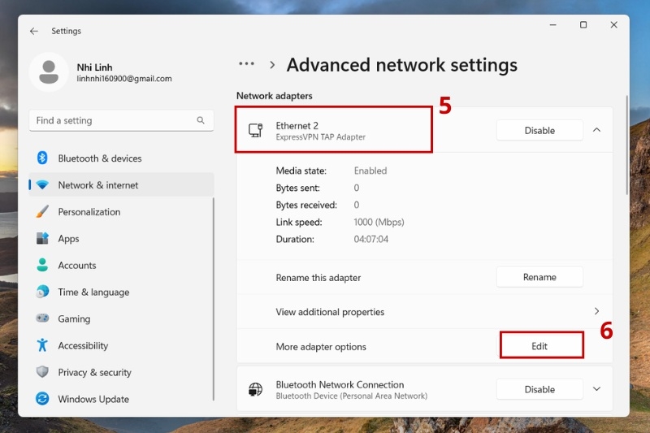
Task: Go to Accessibility settings
Action: click(121, 345)
